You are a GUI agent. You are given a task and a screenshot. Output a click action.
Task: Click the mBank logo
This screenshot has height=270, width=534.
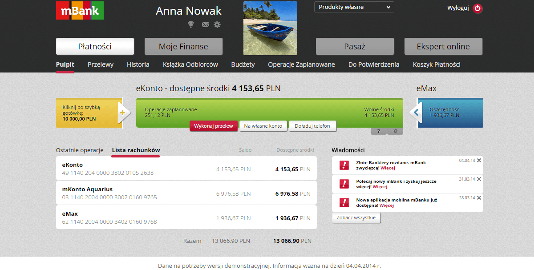[x=80, y=11]
